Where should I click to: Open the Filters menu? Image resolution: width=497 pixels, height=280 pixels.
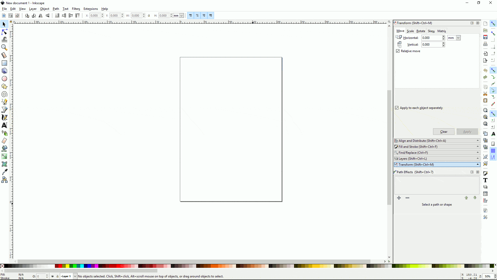coord(76,9)
